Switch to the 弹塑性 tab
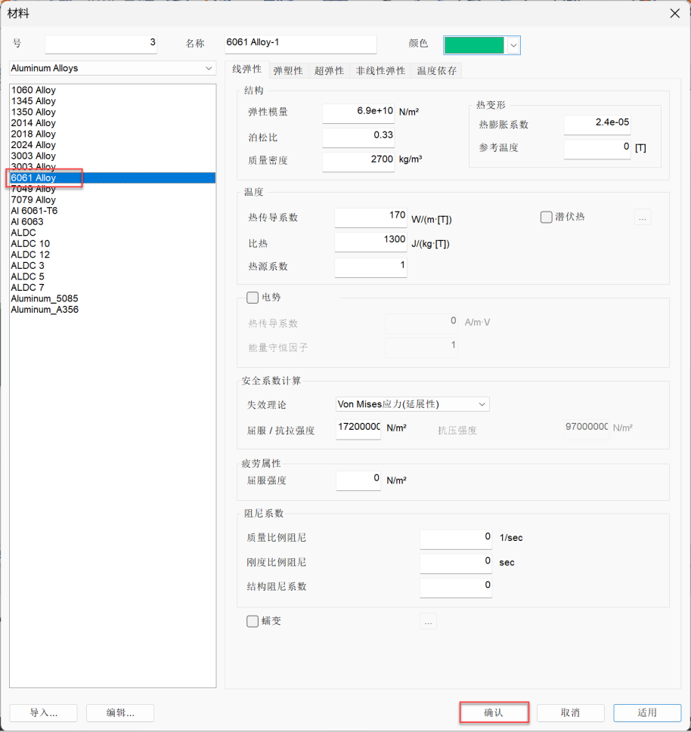691x732 pixels. (x=287, y=71)
